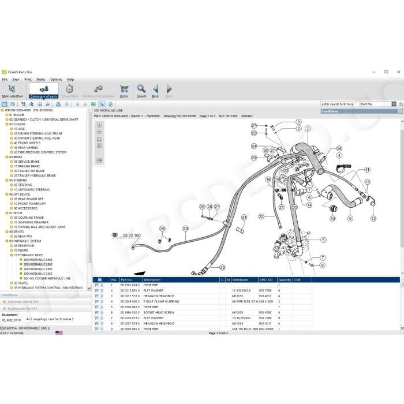This screenshot has height=404, width=404.
Task: Select part number 00 1994 520 0
Action: tap(130, 313)
